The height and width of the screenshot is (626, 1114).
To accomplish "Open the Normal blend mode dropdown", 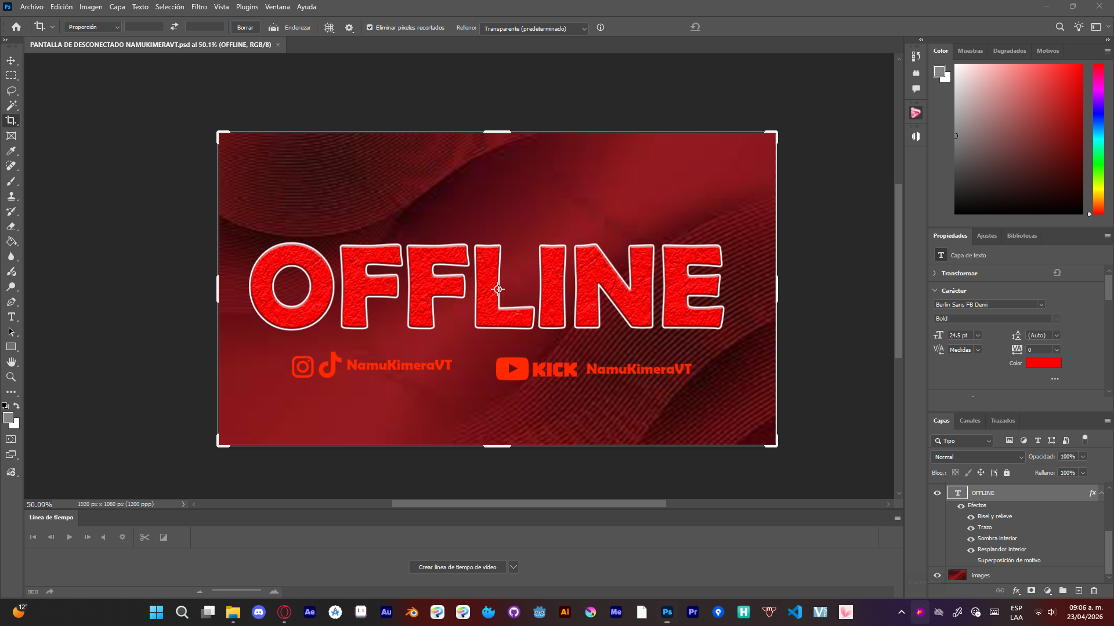I will click(978, 457).
